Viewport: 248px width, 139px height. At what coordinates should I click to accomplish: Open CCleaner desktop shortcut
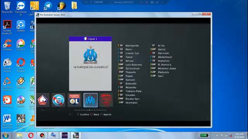point(7,45)
